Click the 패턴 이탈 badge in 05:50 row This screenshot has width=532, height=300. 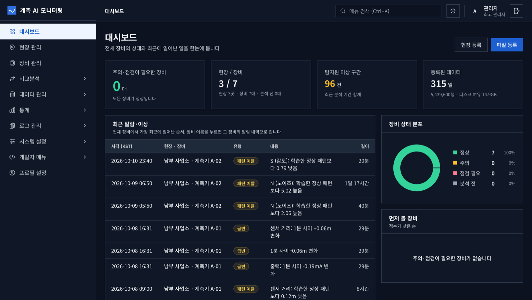[x=246, y=206]
